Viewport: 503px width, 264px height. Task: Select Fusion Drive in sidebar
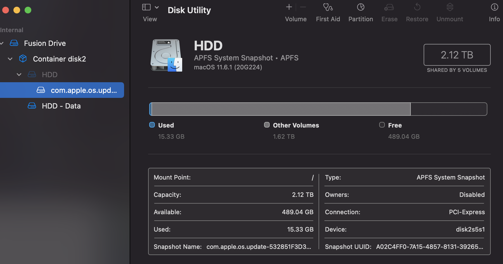point(45,43)
